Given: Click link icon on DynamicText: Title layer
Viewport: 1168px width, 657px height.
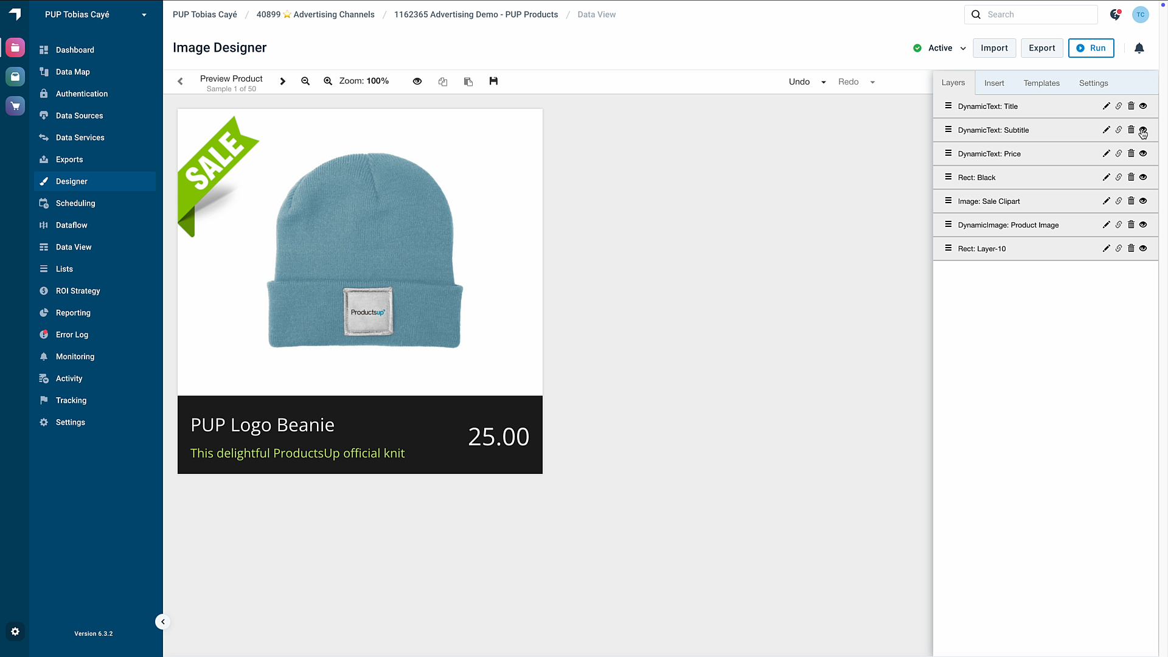Looking at the screenshot, I should (x=1118, y=106).
